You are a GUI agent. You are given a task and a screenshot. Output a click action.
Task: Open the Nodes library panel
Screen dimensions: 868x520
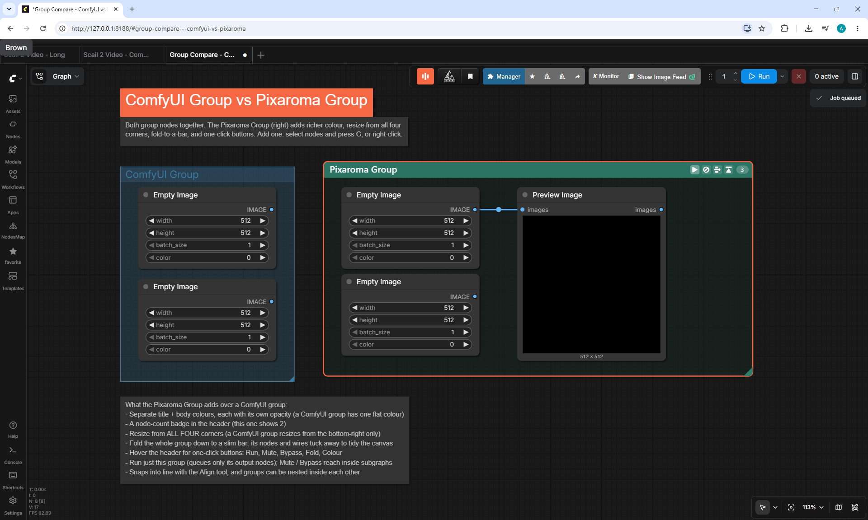click(13, 129)
